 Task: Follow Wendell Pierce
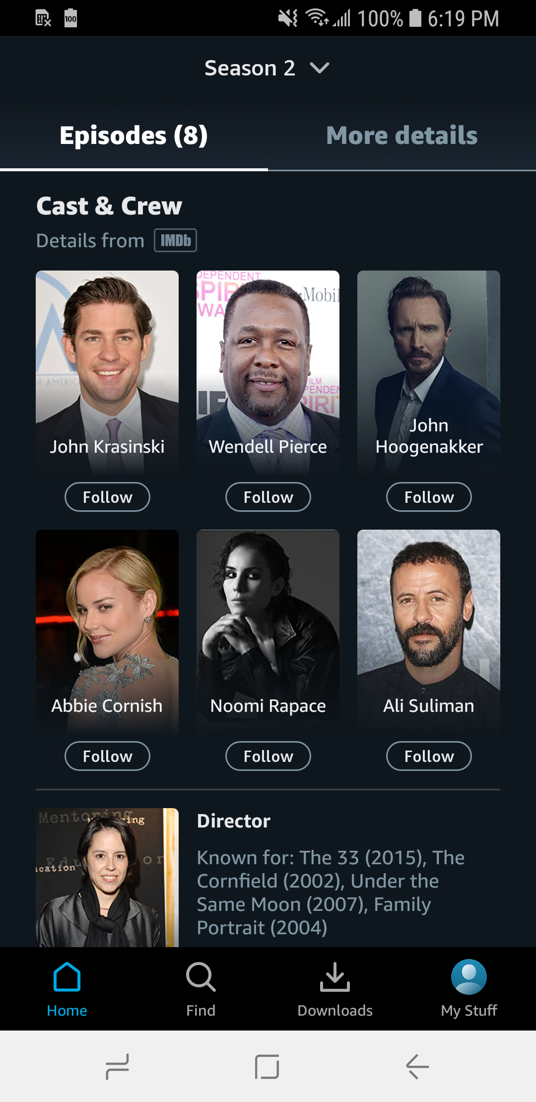pyautogui.click(x=268, y=497)
